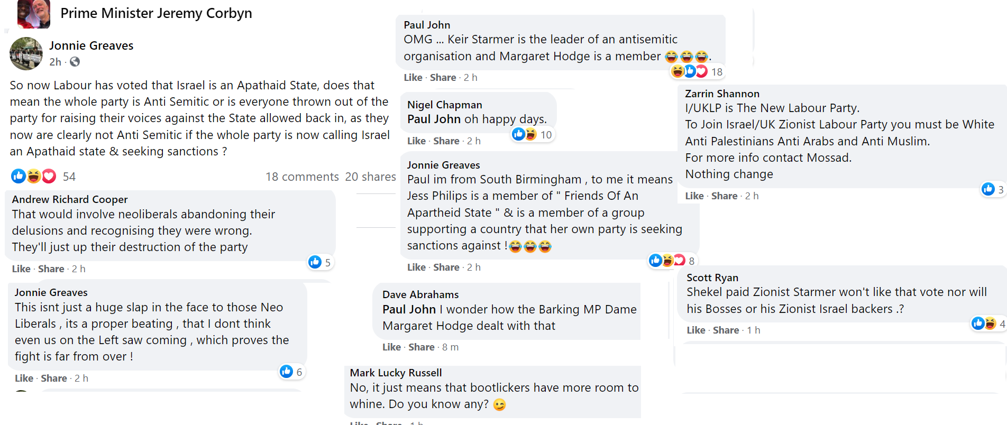Click the Prime Minister Jeremy Corbyn page title
This screenshot has height=425, width=1007.
point(156,13)
